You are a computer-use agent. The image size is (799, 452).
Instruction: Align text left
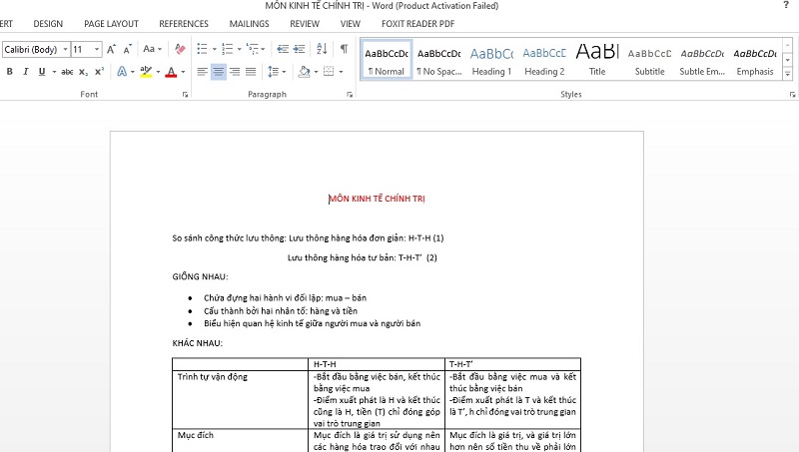tap(203, 72)
